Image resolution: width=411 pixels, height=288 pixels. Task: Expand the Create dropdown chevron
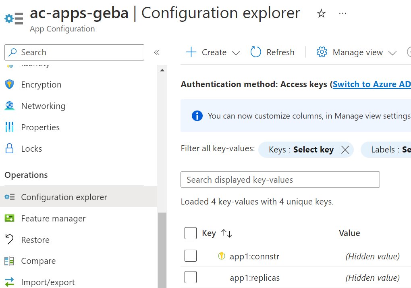(236, 53)
